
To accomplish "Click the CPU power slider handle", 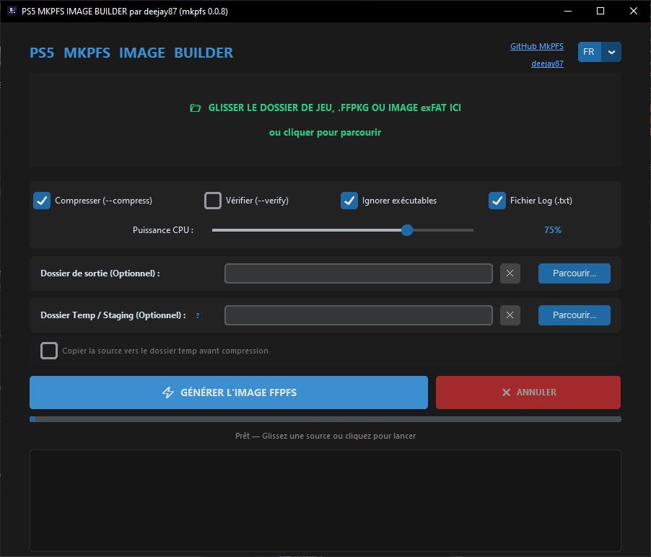I will coord(407,230).
